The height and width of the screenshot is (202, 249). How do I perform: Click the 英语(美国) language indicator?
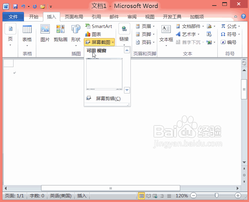point(61,196)
